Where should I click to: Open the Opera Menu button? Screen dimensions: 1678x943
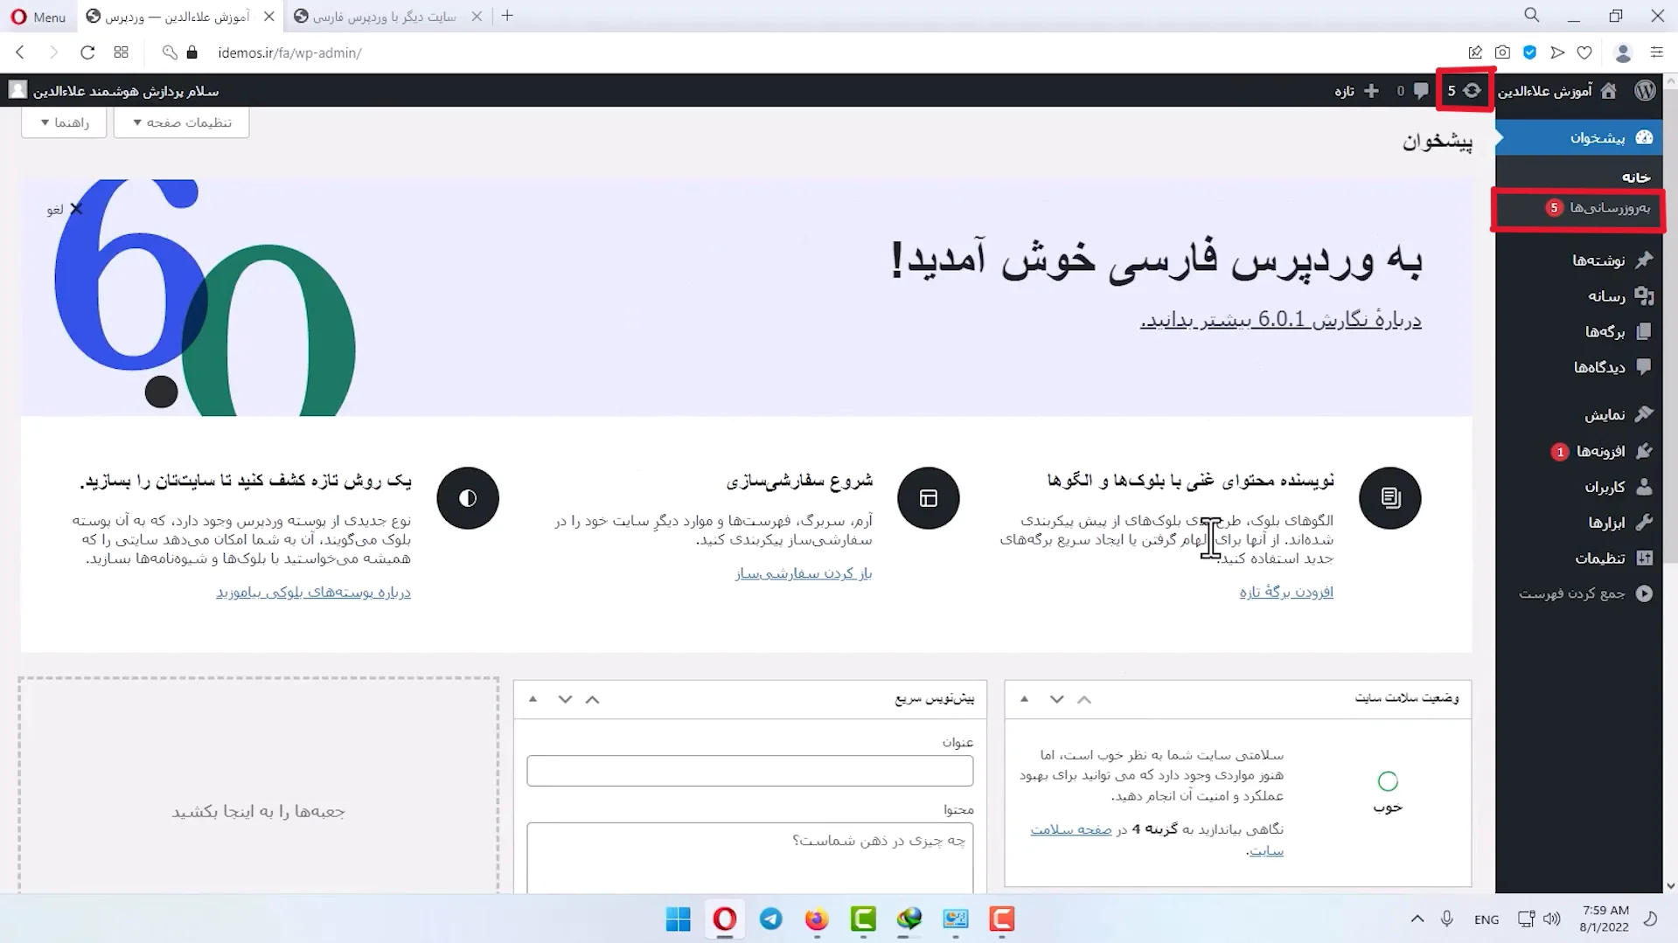(38, 17)
